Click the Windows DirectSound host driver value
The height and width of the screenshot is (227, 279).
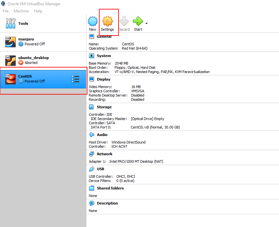[x=128, y=142]
